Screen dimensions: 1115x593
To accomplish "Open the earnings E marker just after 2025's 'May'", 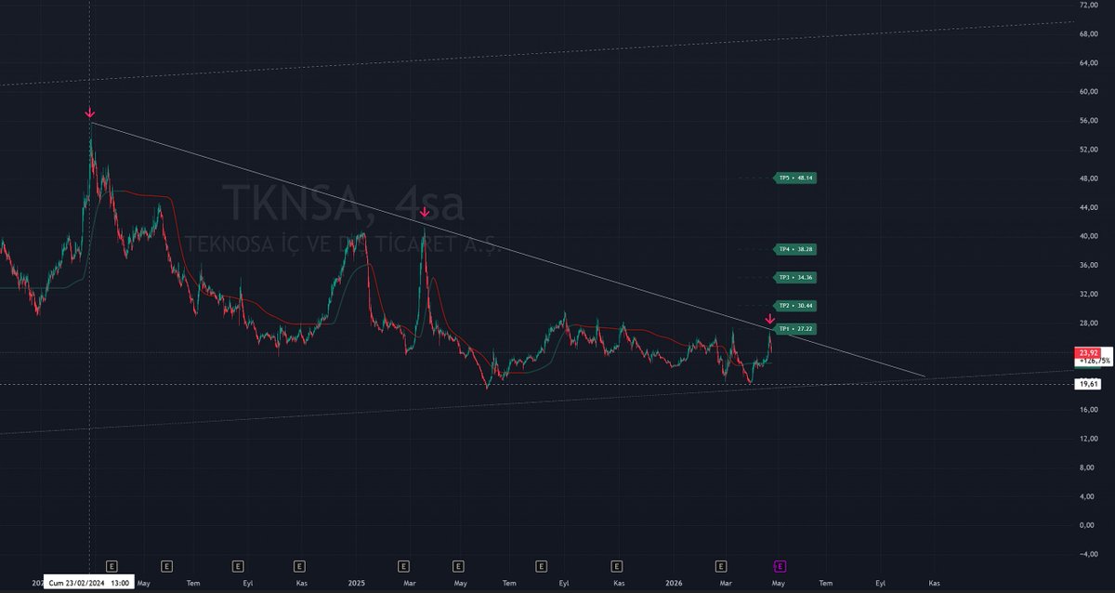I will click(x=458, y=565).
